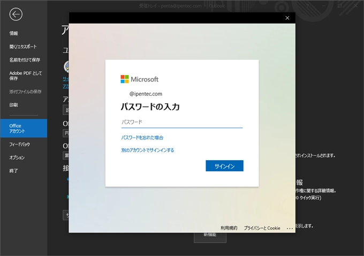
Task: Click 別のアカウントでサインインする link
Action: pyautogui.click(x=147, y=150)
